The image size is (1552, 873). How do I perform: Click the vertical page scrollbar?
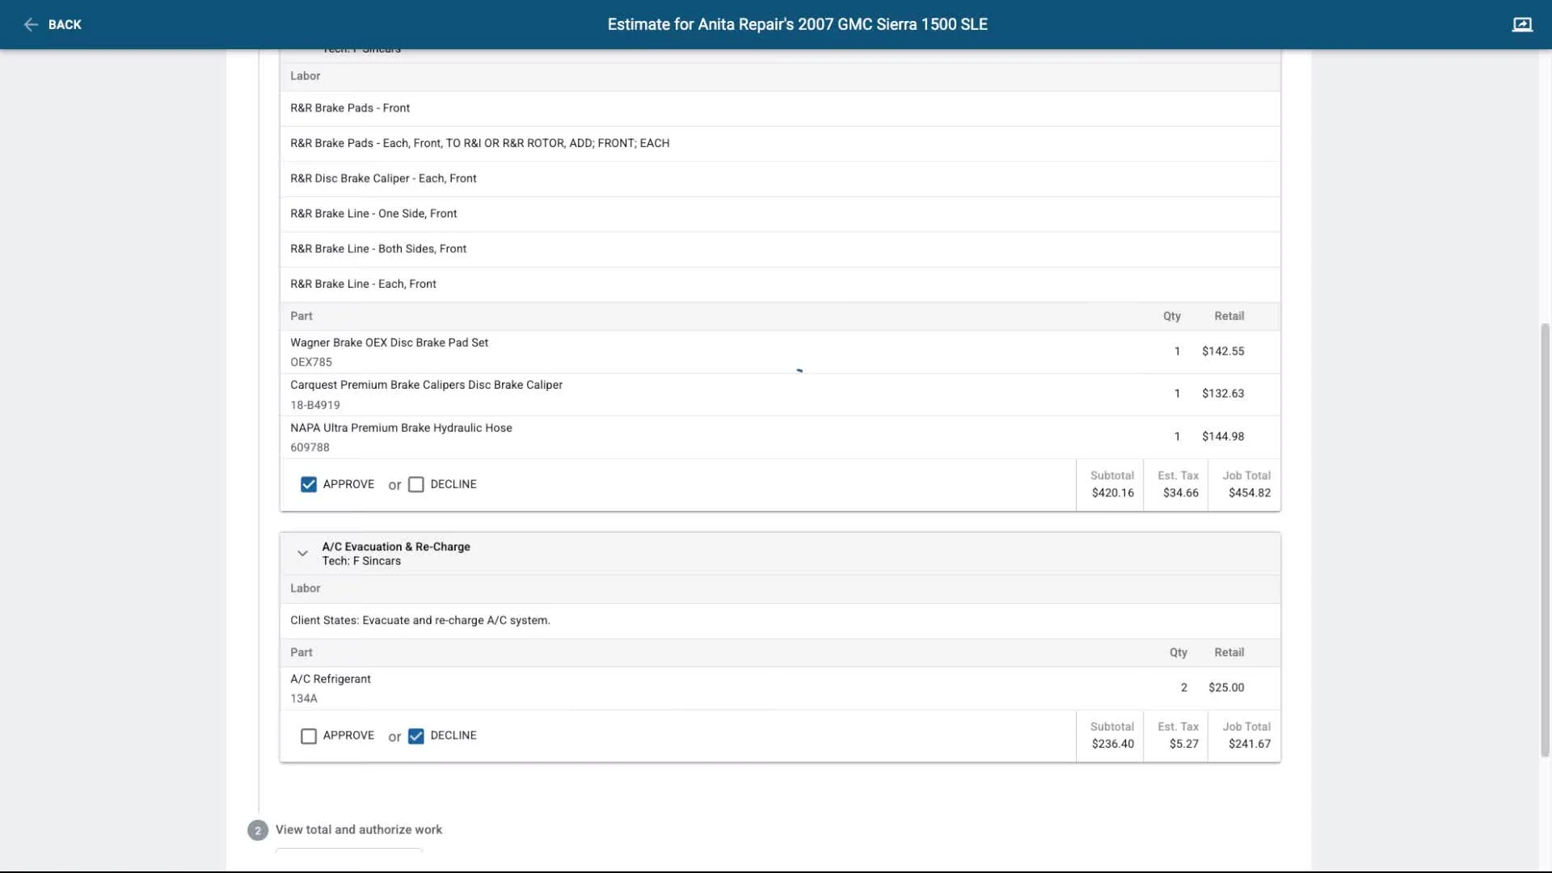[1545, 539]
